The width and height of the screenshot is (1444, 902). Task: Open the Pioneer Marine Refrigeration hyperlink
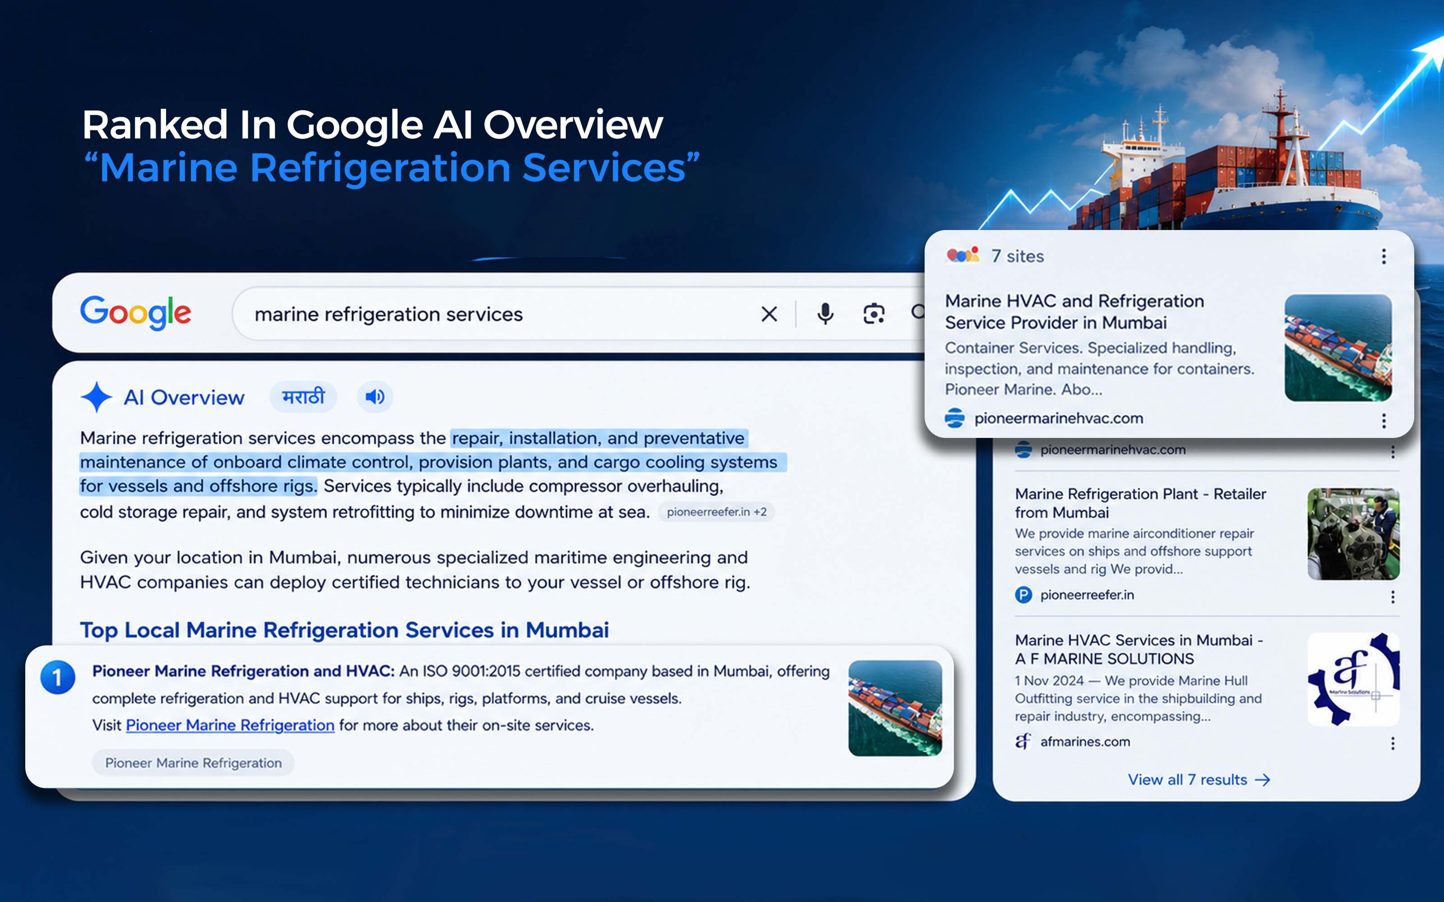230,725
